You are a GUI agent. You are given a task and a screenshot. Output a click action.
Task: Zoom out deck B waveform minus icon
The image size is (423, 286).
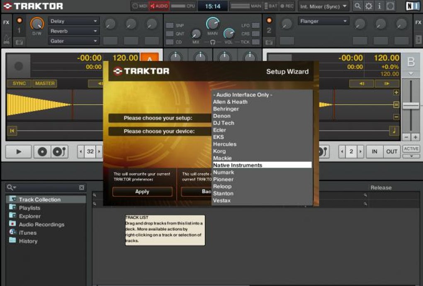pos(396,117)
